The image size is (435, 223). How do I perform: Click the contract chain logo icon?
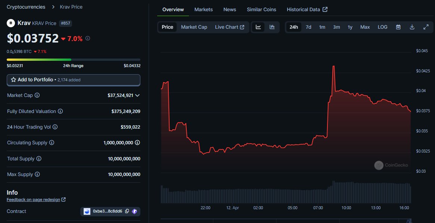pyautogui.click(x=87, y=211)
